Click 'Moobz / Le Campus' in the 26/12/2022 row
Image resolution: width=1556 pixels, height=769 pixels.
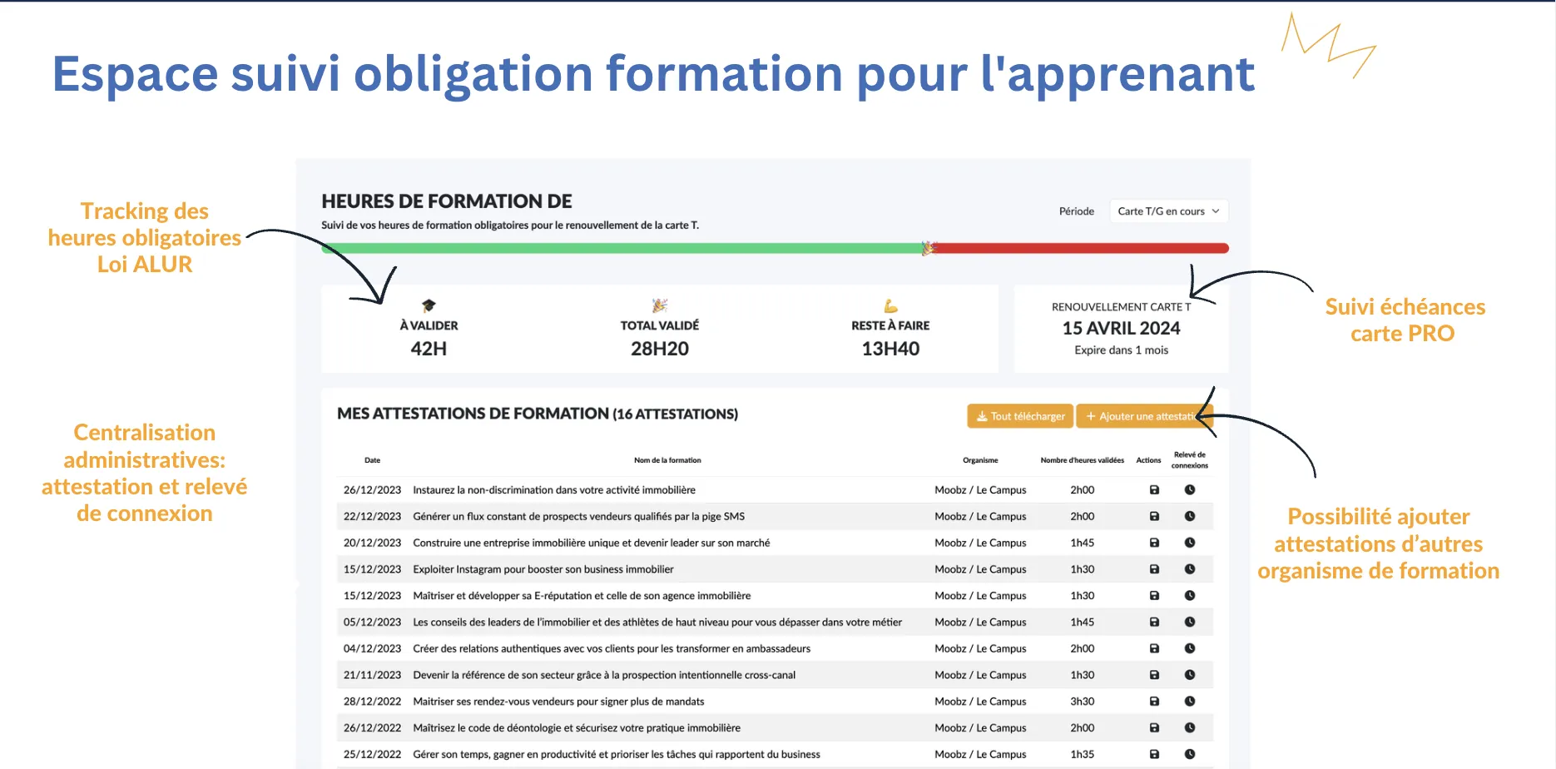coord(980,727)
